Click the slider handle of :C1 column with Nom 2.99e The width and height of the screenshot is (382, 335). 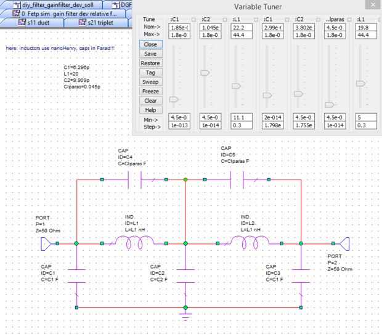click(x=267, y=95)
